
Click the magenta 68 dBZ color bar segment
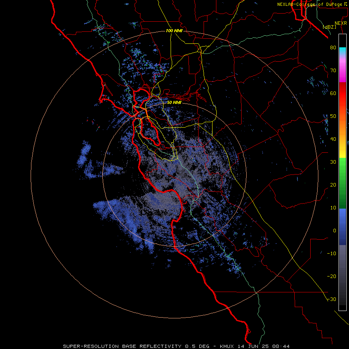click(x=342, y=76)
